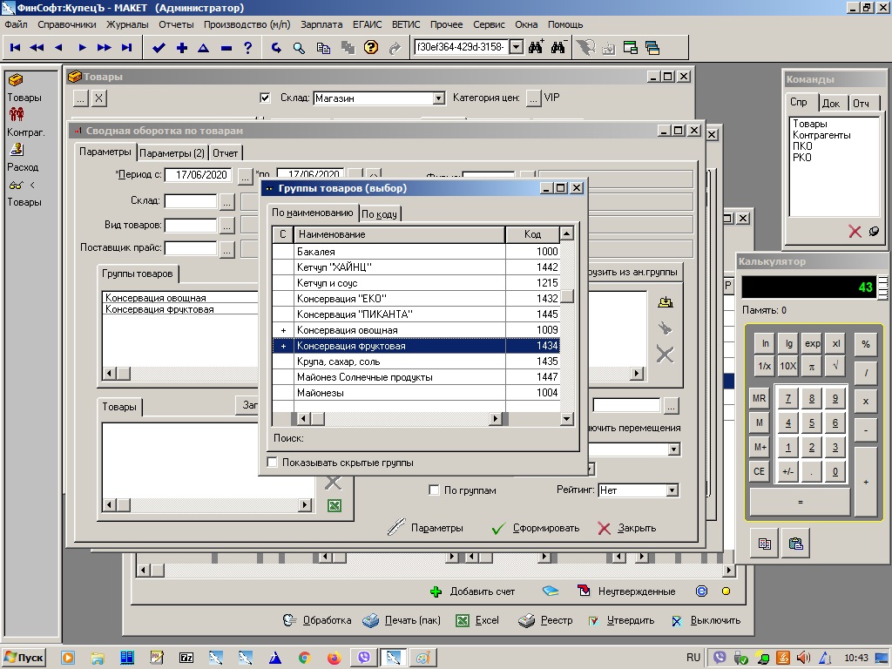Screen dimensions: 892x669
Task: Uncheck the Склад checkbox in Товары window
Action: coord(266,98)
